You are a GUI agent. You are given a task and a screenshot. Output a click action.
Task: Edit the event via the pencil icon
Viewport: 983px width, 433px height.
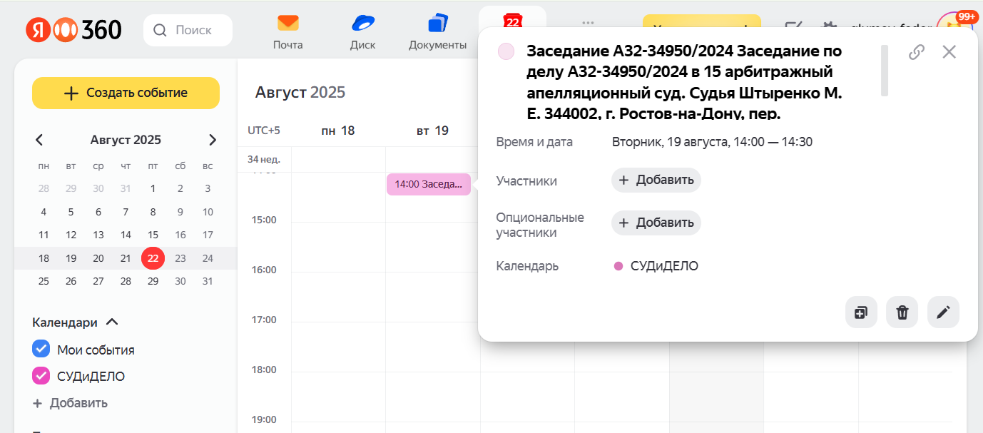click(943, 312)
